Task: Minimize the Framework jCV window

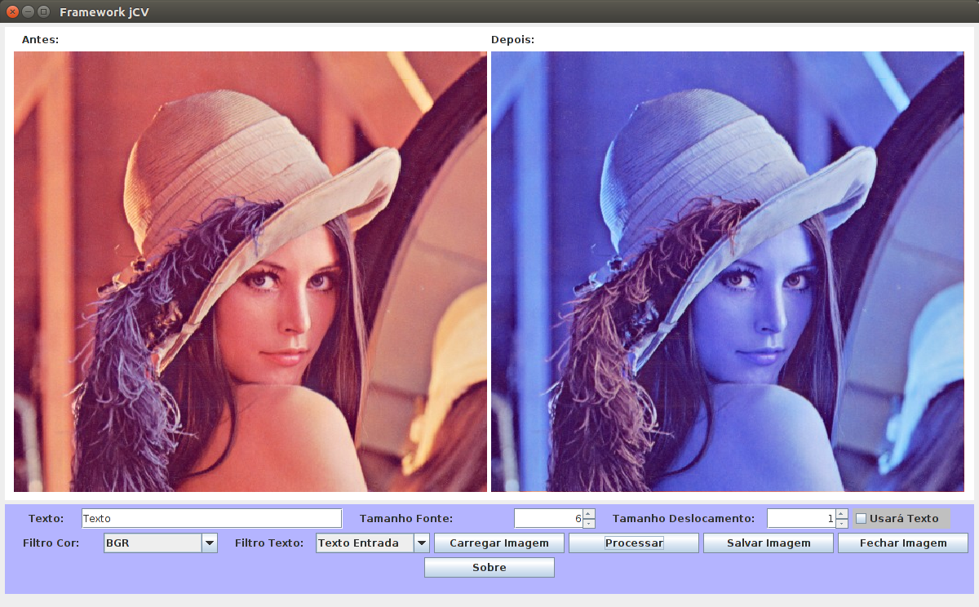Action: [x=28, y=12]
